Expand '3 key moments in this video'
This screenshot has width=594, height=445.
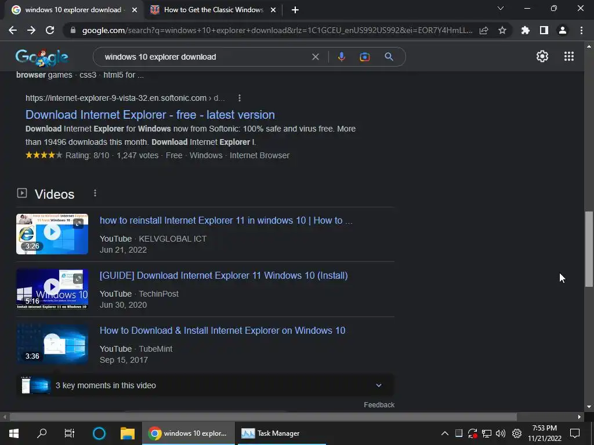205,385
